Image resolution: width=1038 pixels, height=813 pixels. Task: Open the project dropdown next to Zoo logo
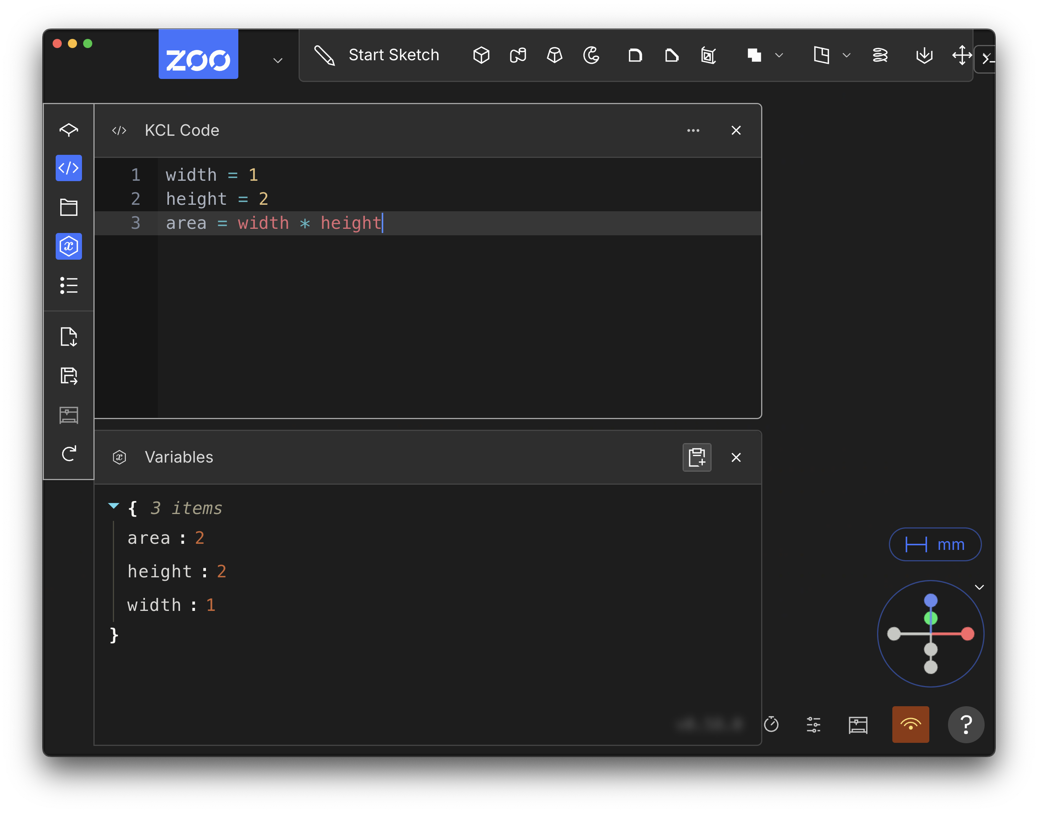(x=278, y=60)
